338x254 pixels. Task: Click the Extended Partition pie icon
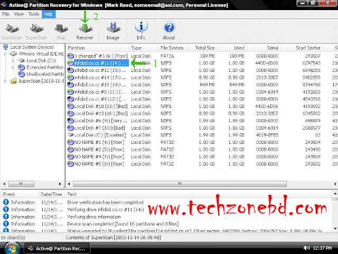[21, 67]
